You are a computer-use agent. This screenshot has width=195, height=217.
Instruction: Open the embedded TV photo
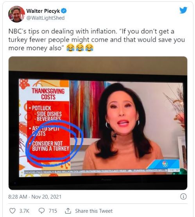click(98, 123)
